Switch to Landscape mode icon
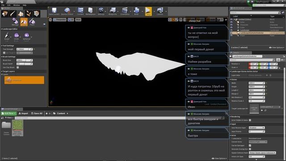Image resolution: width=286 pixels, height=161 pixels. pyautogui.click(x=21, y=14)
